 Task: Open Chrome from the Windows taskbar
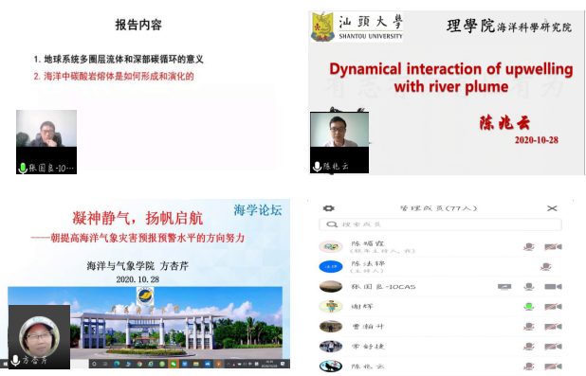pyautogui.click(x=139, y=364)
